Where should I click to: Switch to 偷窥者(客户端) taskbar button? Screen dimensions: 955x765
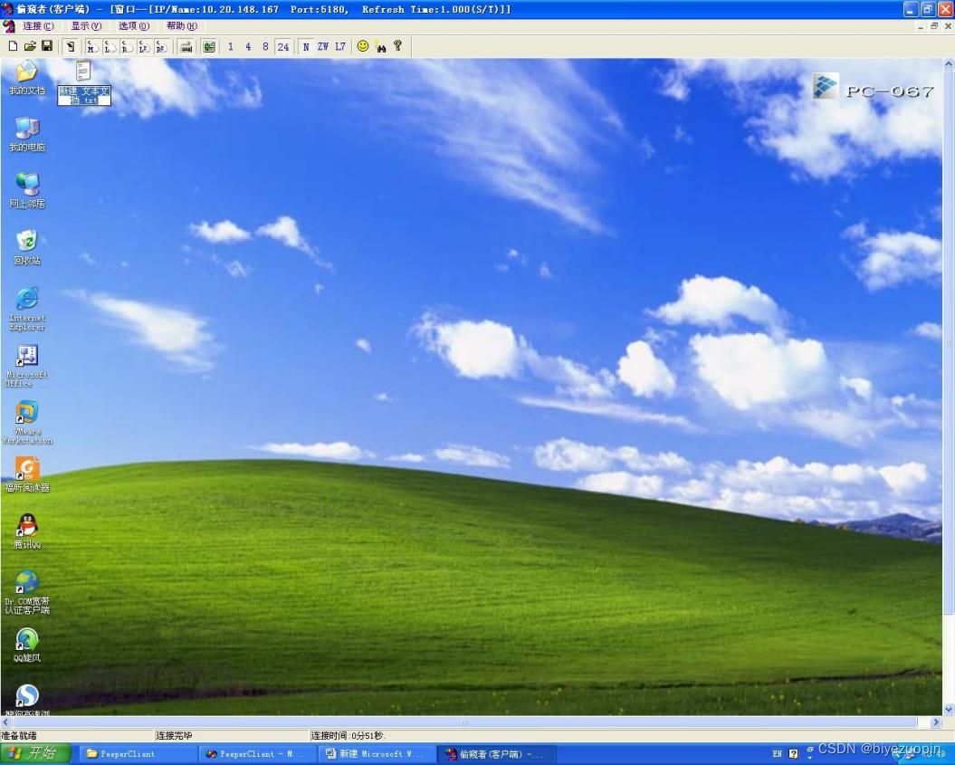coord(496,754)
